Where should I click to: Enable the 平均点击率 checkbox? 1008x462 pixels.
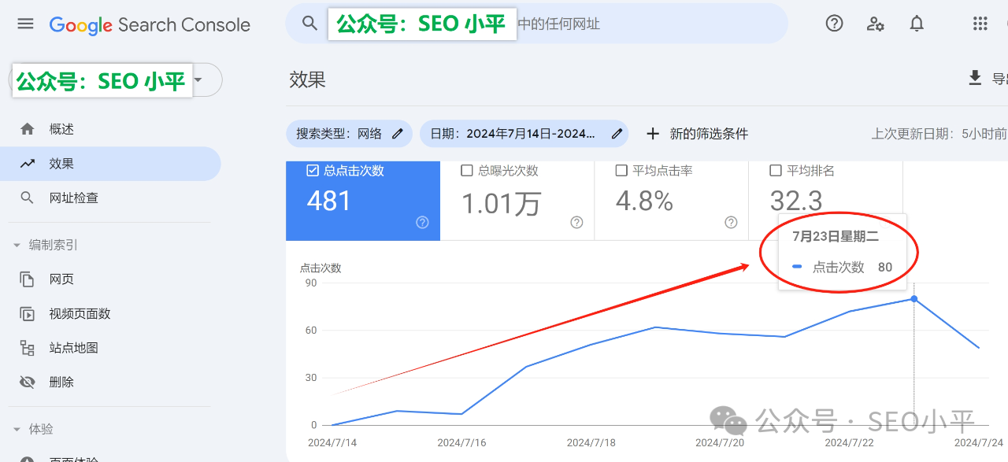(621, 171)
